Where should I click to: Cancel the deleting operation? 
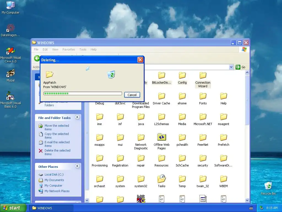click(x=132, y=95)
